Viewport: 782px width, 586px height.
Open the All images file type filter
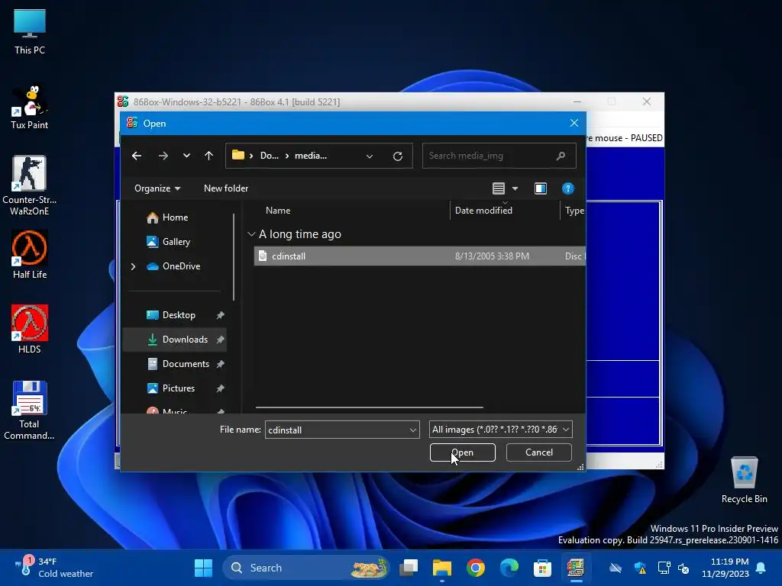click(x=501, y=430)
